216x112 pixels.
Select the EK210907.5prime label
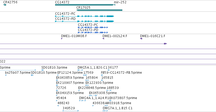click(x=70, y=83)
